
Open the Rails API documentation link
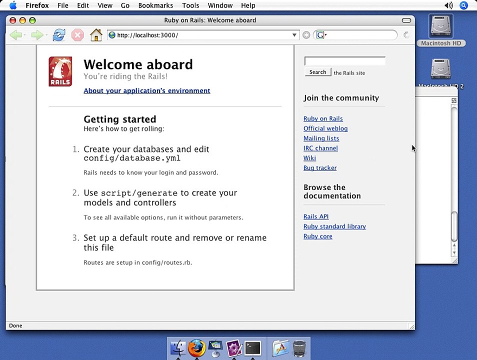[x=316, y=216]
